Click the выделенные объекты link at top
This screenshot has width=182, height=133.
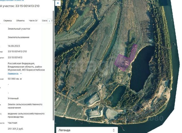[12, 1]
